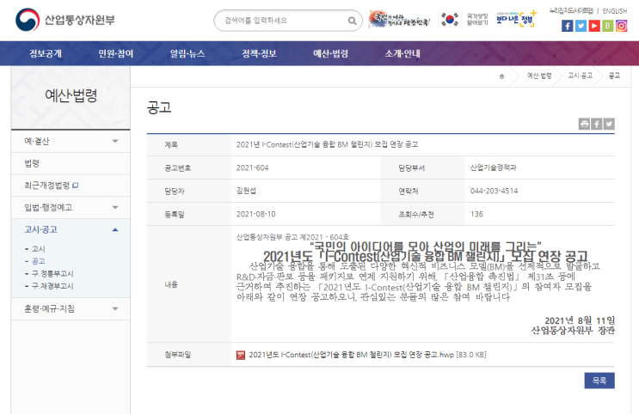
Task: Open the 민원·참여 menu
Action: (x=116, y=53)
